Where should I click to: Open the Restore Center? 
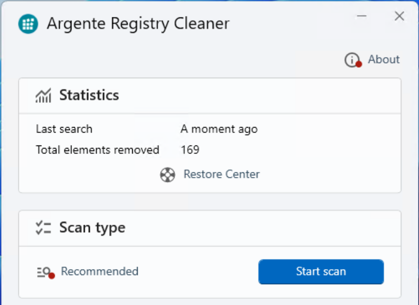pyautogui.click(x=221, y=174)
